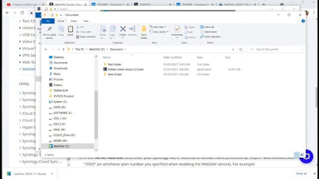Open VSTECS PriceList in navigation pane

63,96
